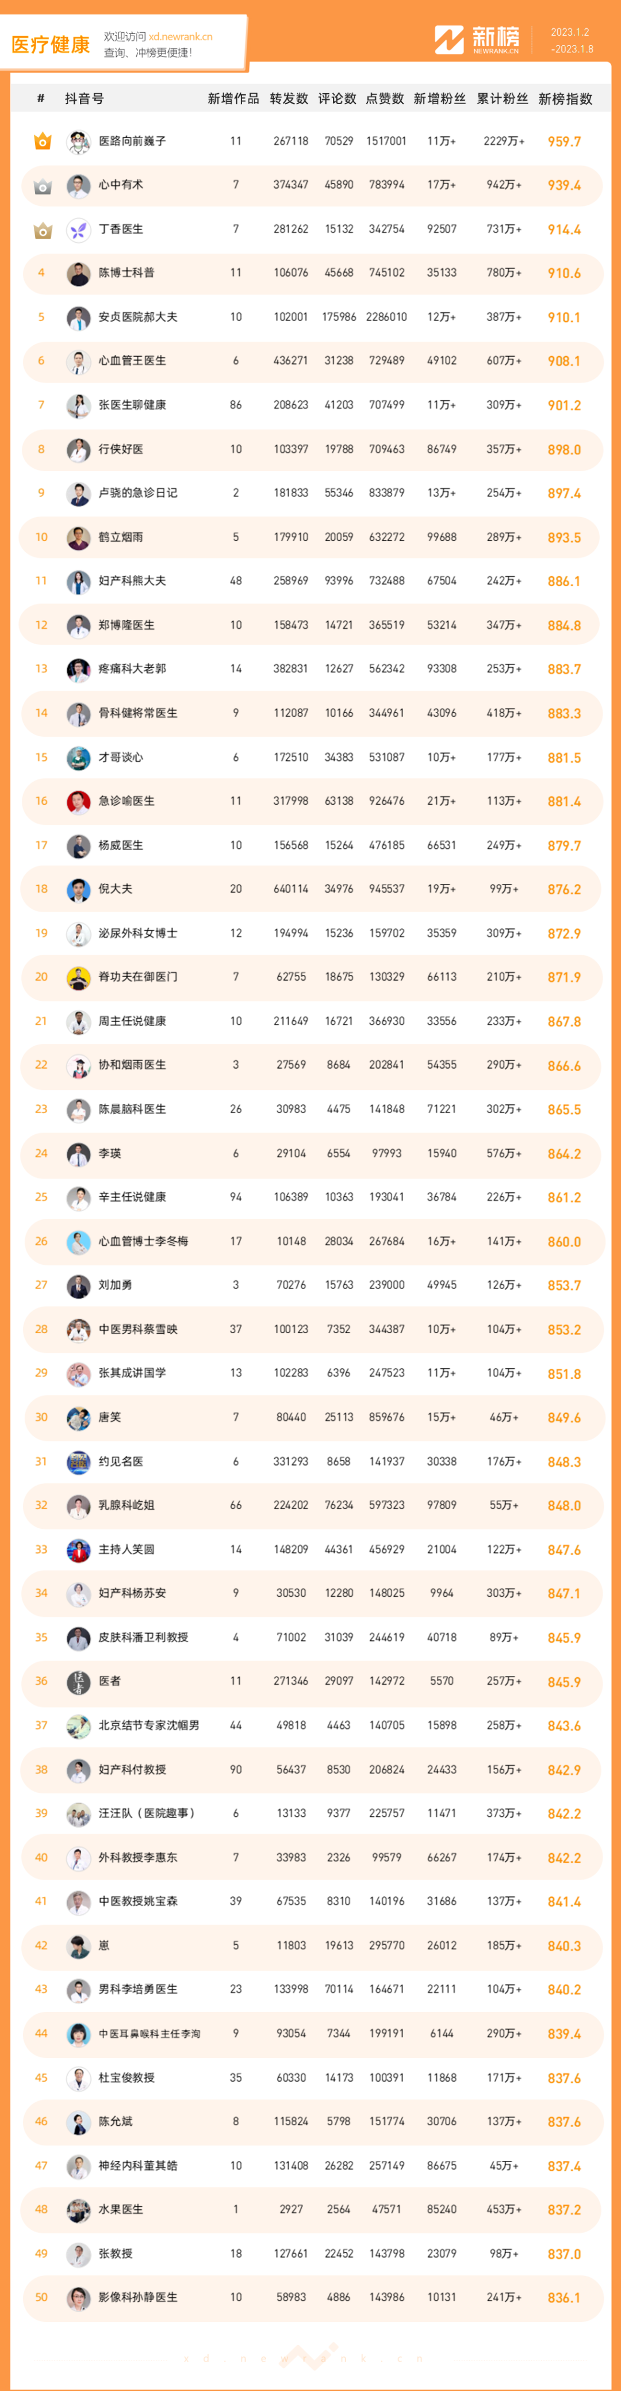This screenshot has height=2391, width=621.
Task: Click index score 959.7
Action: pos(565,142)
